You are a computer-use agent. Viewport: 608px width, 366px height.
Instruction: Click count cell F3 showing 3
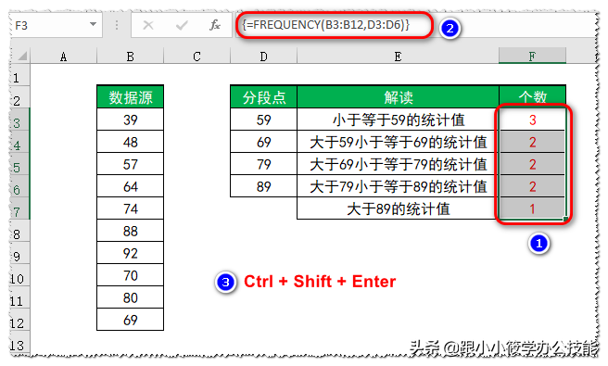(x=532, y=120)
